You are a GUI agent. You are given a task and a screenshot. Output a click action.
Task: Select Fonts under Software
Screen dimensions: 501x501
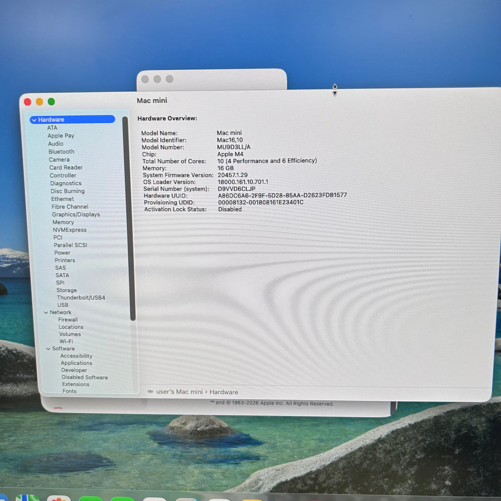[69, 391]
